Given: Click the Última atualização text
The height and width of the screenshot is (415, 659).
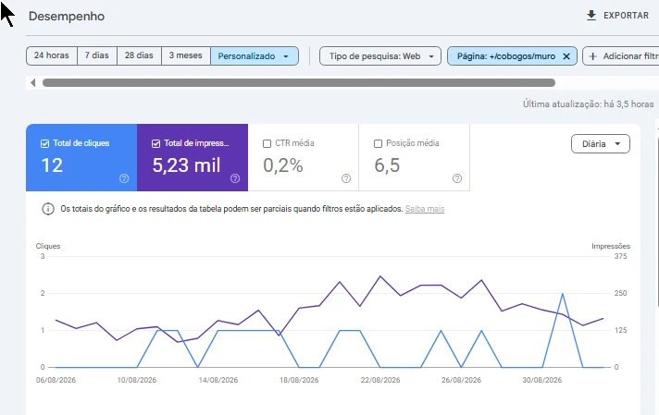Looking at the screenshot, I should click(589, 104).
